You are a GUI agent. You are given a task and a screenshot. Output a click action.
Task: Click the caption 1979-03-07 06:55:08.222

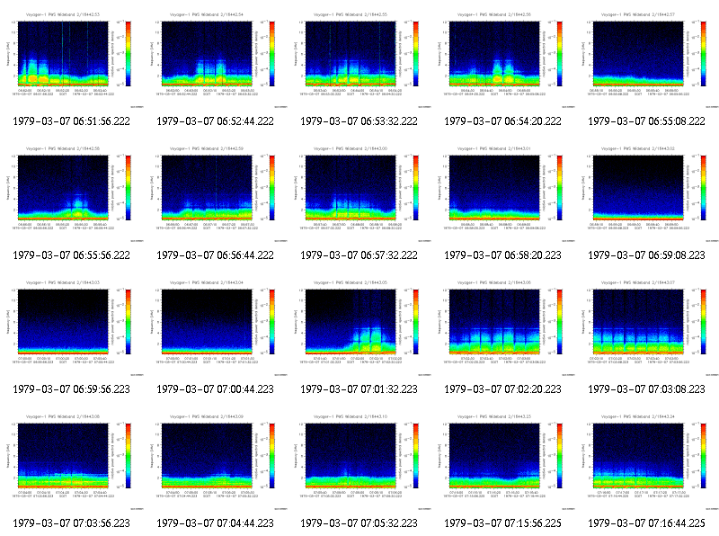click(x=646, y=121)
